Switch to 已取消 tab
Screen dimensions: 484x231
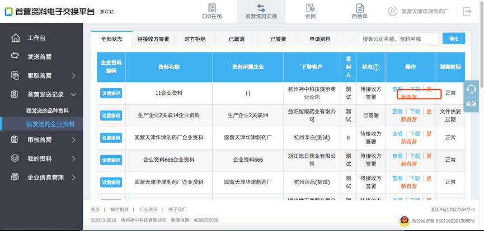[x=237, y=39]
